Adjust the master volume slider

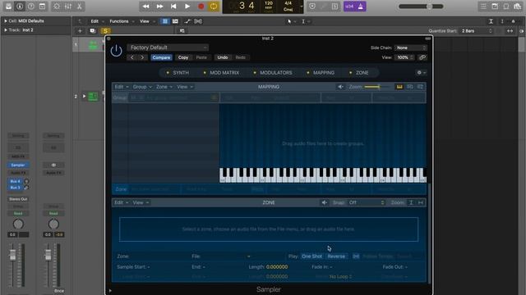[421, 7]
